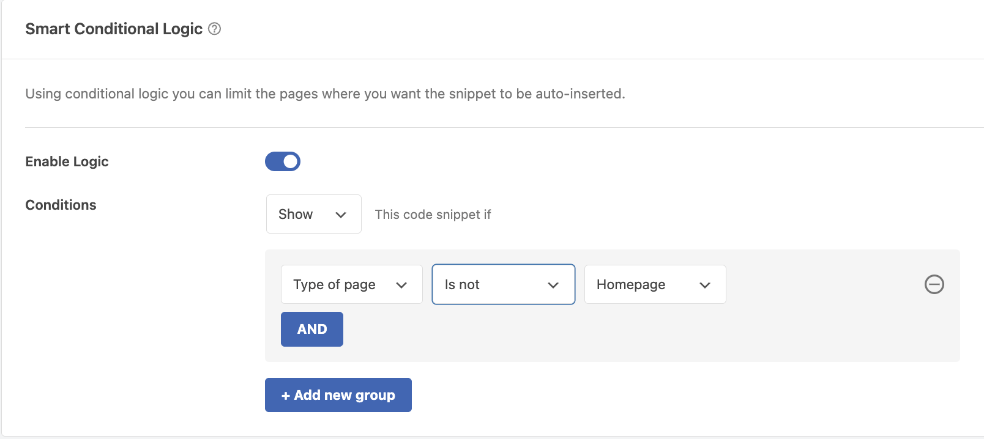Viewport: 984px width, 439px height.
Task: Click the chevron arrow beside Homepage
Action: (705, 285)
